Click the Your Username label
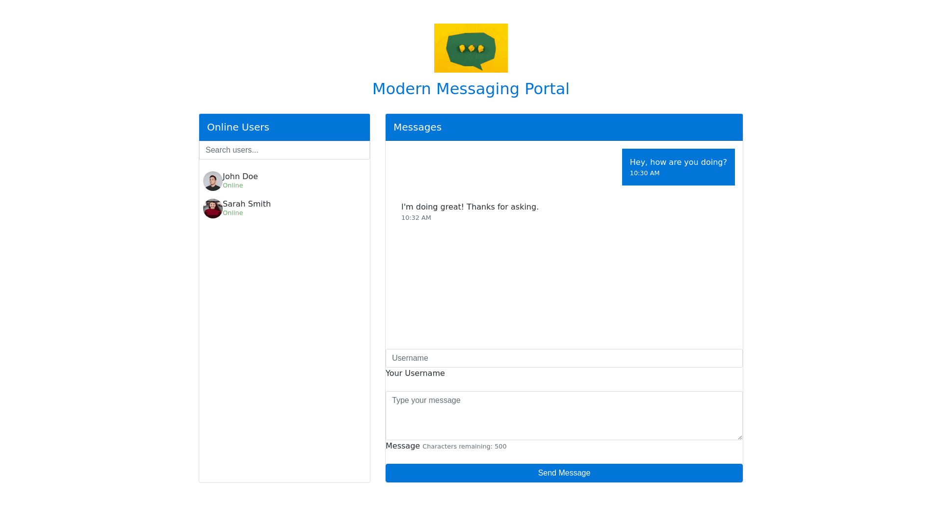 (x=415, y=373)
